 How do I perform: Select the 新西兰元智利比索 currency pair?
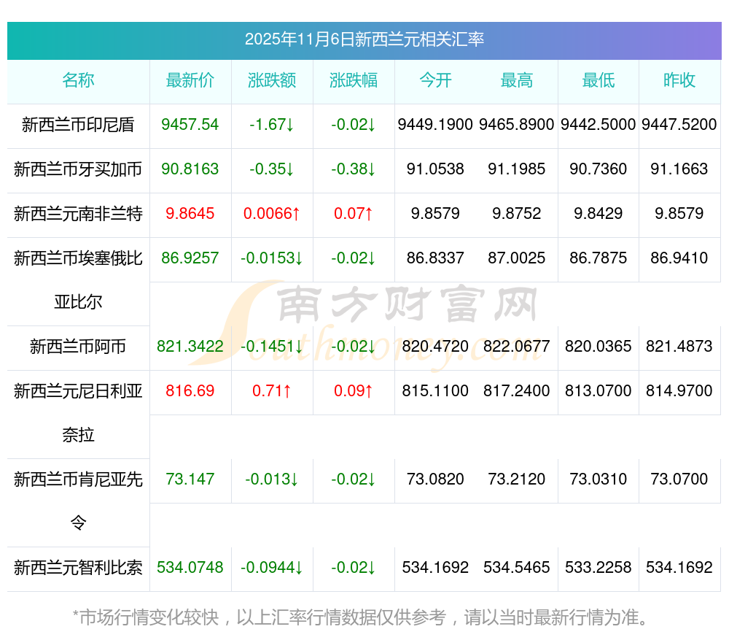pos(78,568)
